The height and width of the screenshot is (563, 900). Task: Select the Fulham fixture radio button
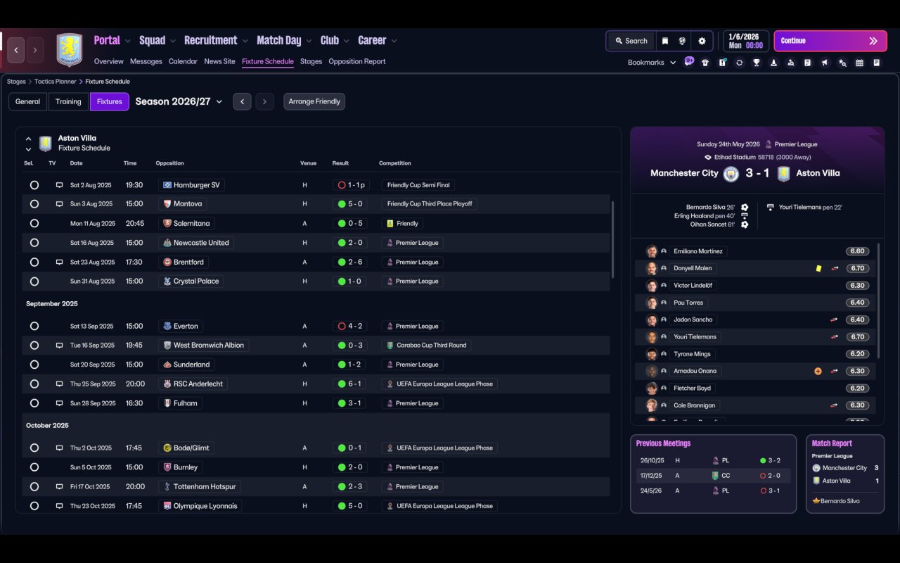(34, 403)
